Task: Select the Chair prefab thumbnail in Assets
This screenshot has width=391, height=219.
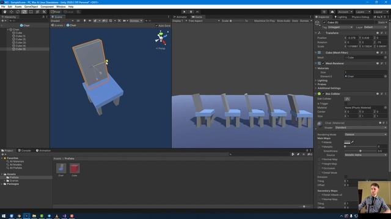Action: point(61,169)
